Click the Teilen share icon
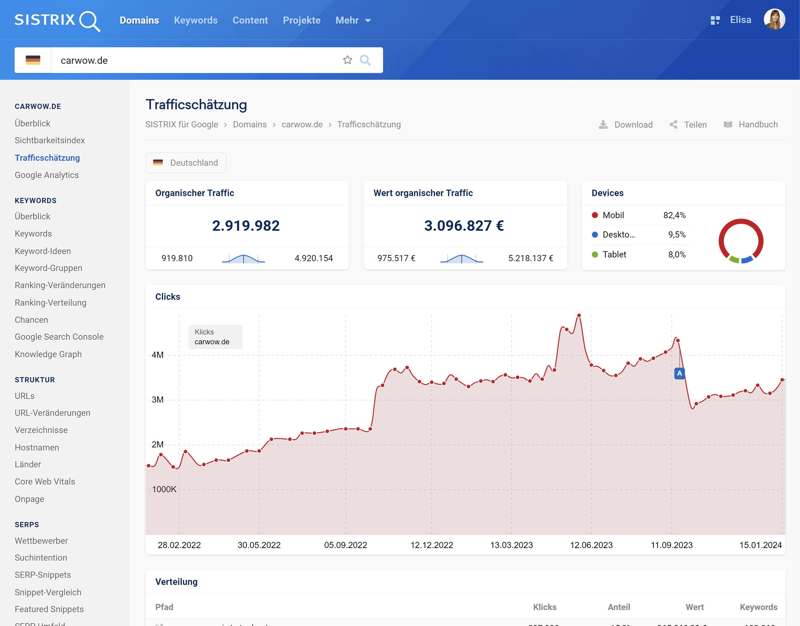The height and width of the screenshot is (626, 800). [673, 125]
